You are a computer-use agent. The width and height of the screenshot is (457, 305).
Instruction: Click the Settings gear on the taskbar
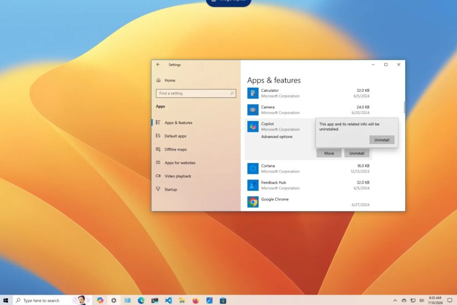click(114, 301)
